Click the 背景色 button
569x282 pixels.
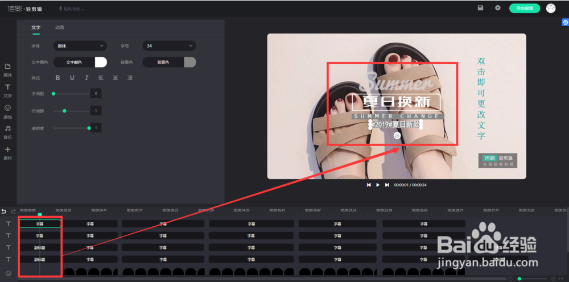click(x=163, y=63)
